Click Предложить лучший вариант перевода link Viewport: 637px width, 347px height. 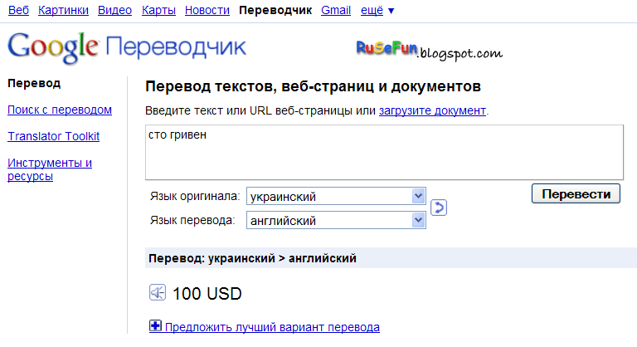click(x=272, y=327)
